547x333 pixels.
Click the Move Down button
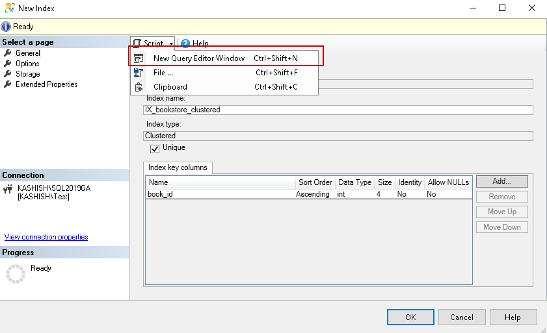point(501,227)
